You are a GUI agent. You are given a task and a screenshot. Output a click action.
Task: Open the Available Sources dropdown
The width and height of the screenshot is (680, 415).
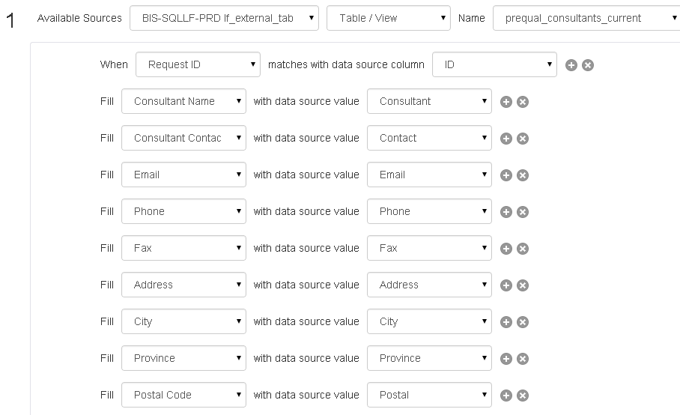224,18
